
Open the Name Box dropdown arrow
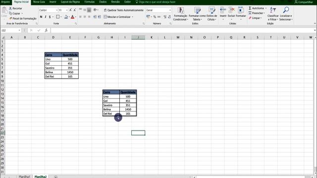(x=19, y=30)
